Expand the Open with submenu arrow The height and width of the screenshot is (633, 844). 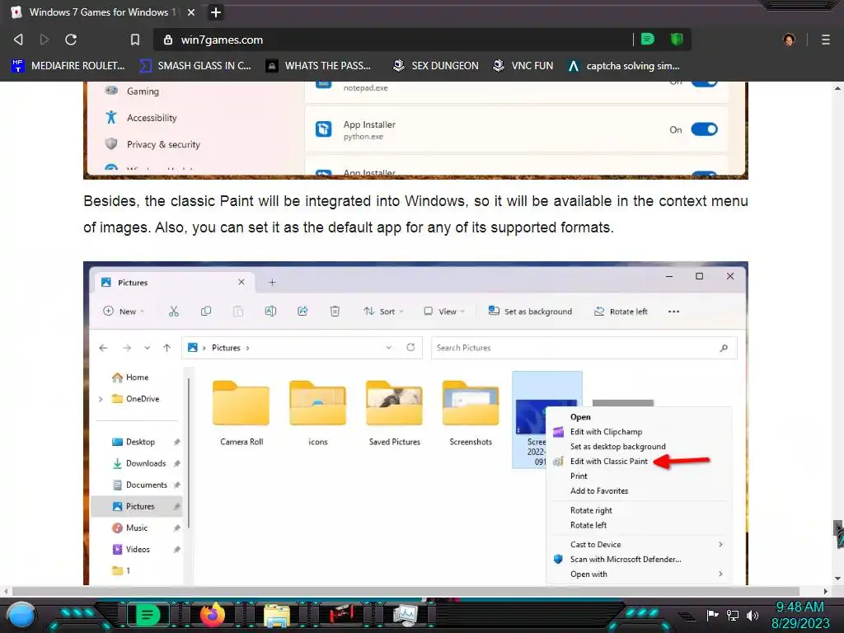[x=720, y=574]
